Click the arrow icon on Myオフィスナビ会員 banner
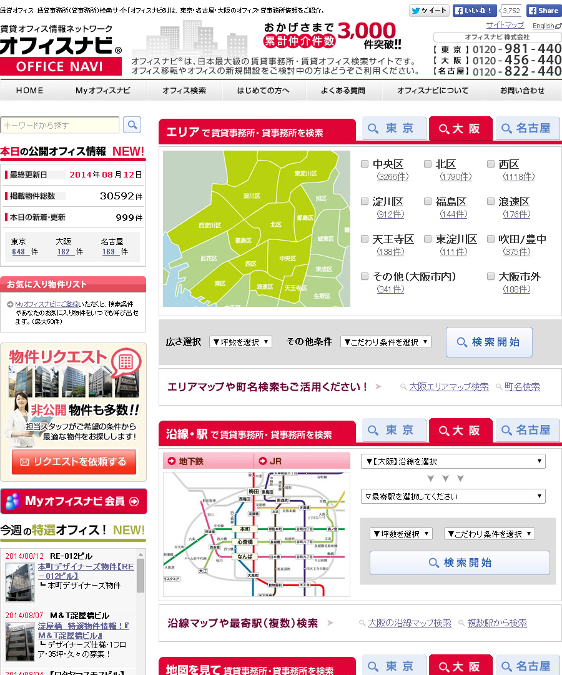Screen dimensions: 562x675 pos(134,501)
